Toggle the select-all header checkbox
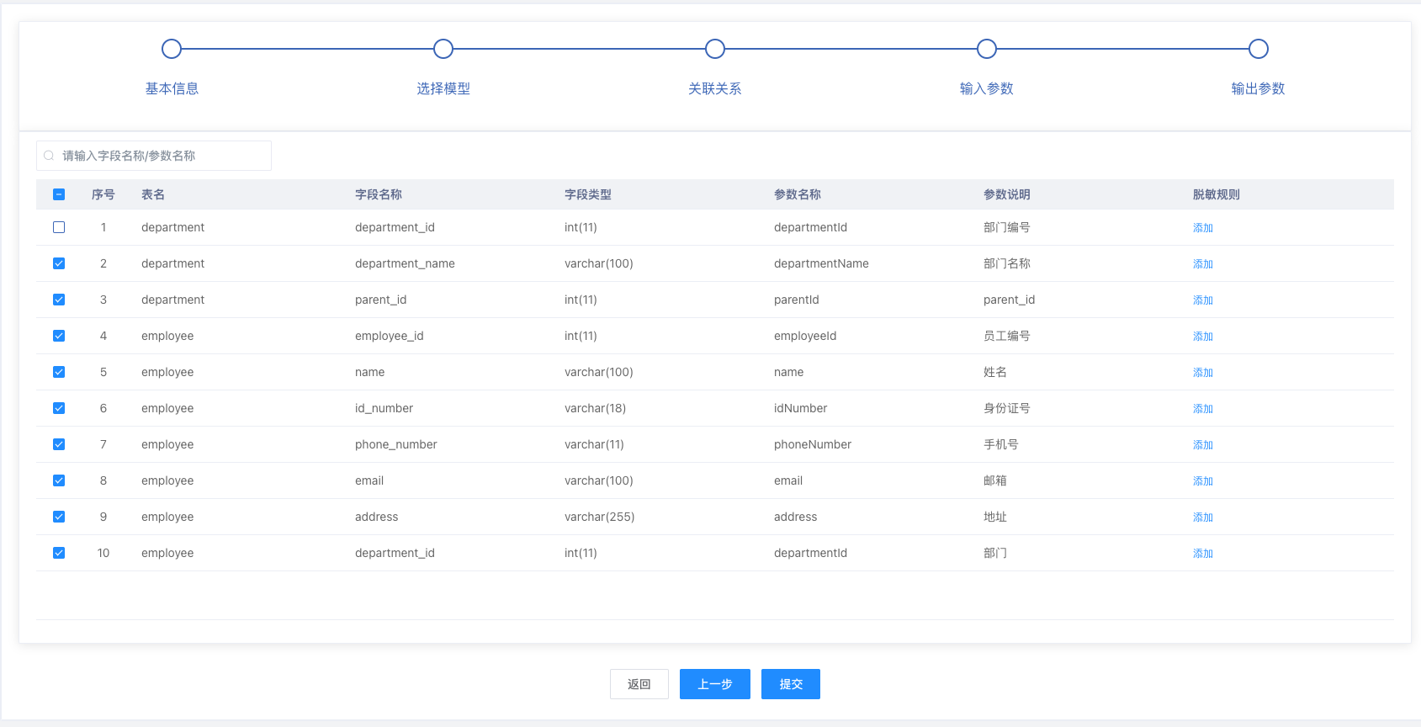 pos(59,194)
